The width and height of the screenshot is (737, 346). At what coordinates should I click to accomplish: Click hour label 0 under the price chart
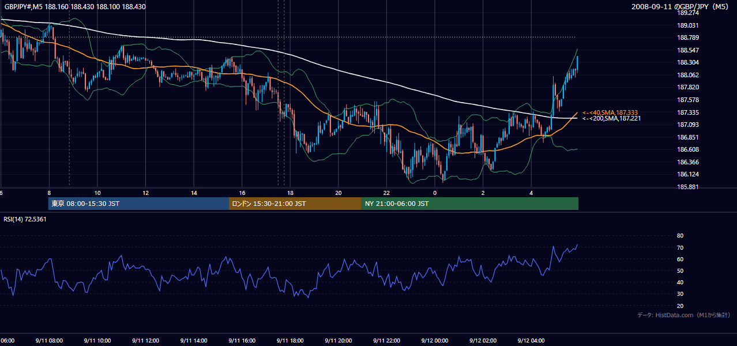435,193
